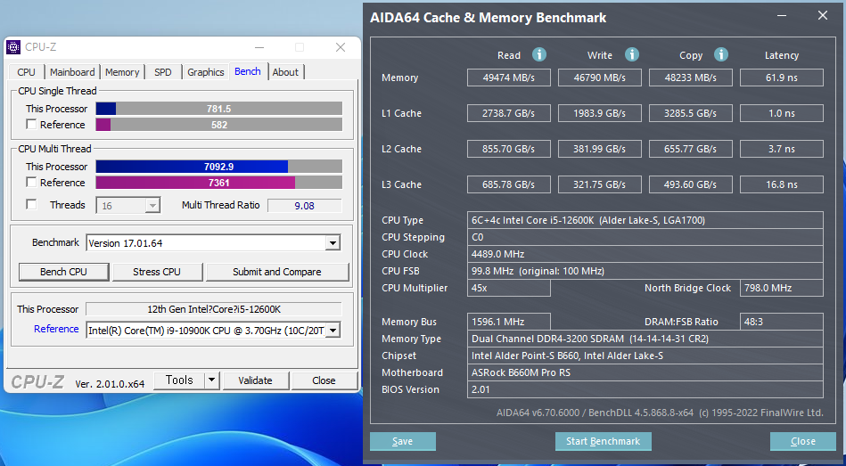Select Memory Write value 46790 MB/s
The width and height of the screenshot is (846, 466).
click(x=599, y=78)
